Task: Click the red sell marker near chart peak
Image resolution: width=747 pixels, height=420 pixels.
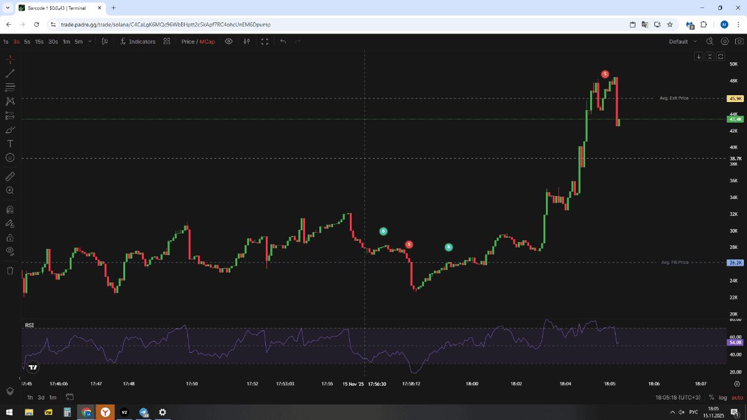Action: tap(605, 74)
